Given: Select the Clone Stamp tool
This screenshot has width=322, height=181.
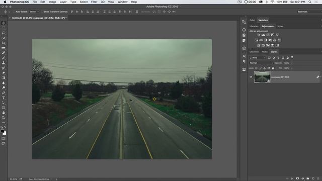Looking at the screenshot, I should (x=4, y=63).
